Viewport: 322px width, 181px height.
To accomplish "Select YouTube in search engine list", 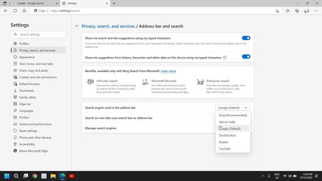I will [233, 149].
